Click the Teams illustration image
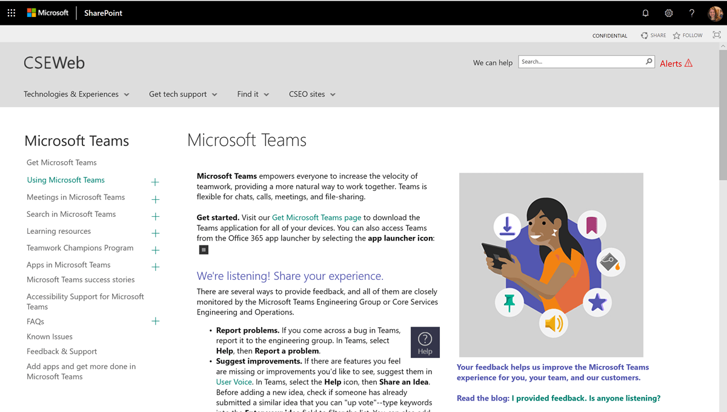Viewport: 727px width, 412px height. [551, 265]
